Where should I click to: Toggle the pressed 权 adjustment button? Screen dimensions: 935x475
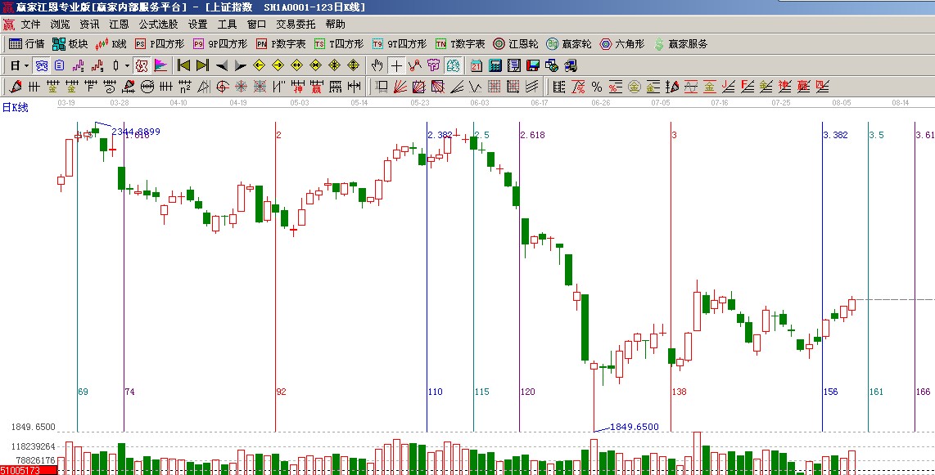pyautogui.click(x=142, y=65)
